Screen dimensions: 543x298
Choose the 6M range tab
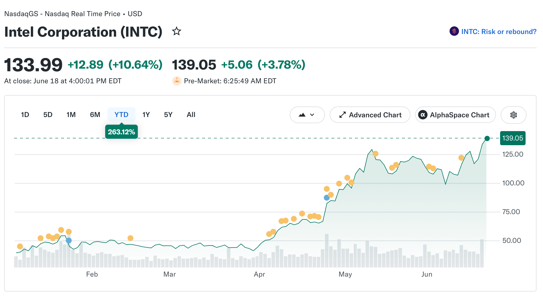(x=95, y=115)
